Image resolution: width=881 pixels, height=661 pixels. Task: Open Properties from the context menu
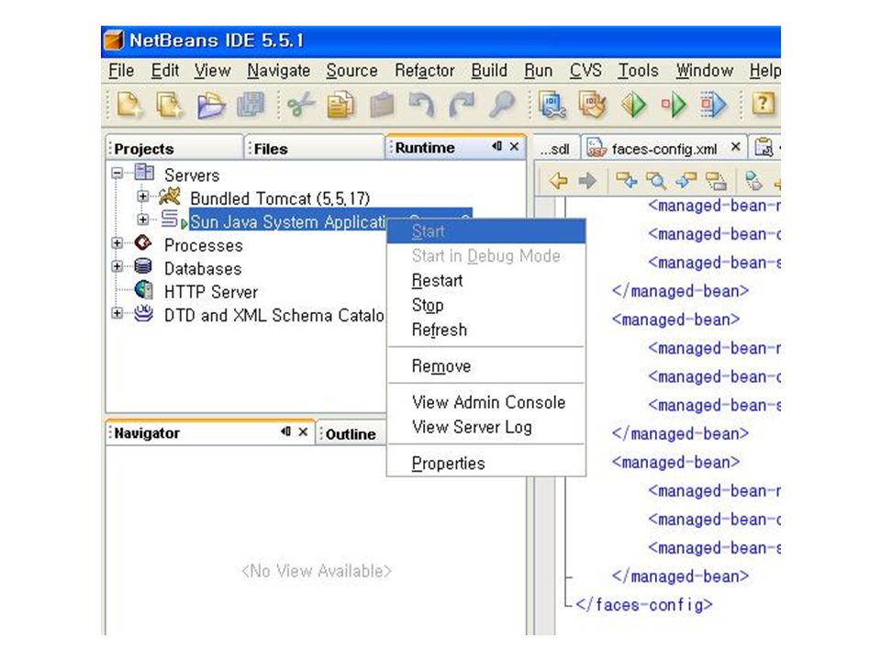pyautogui.click(x=486, y=463)
